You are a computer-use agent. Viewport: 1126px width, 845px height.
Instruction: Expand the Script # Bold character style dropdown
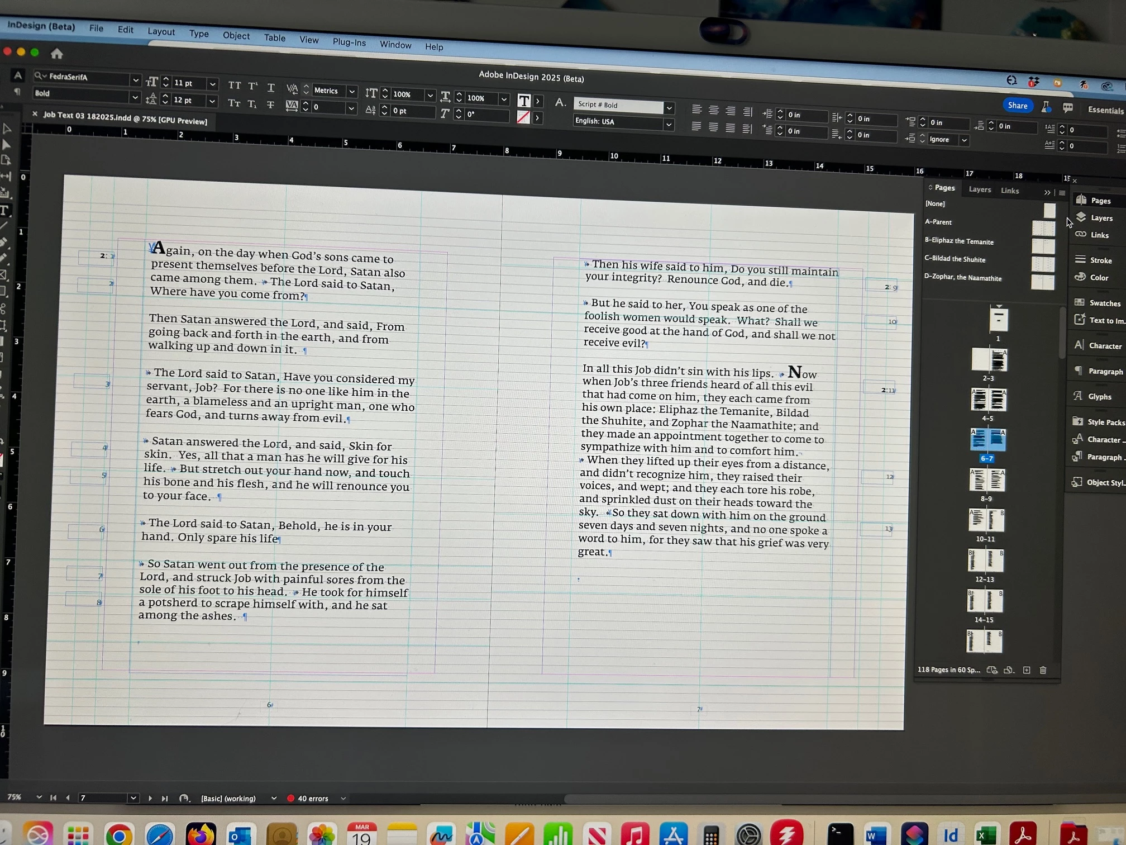pyautogui.click(x=669, y=107)
